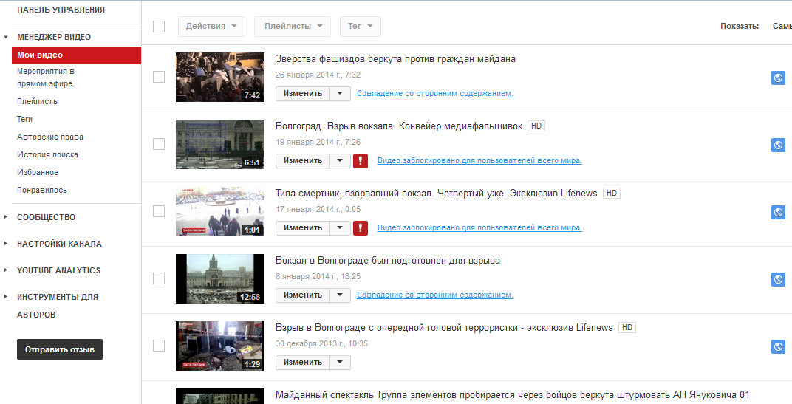Click HD badge next to Взрыв в Волгограде title
The width and height of the screenshot is (792, 404).
627,327
